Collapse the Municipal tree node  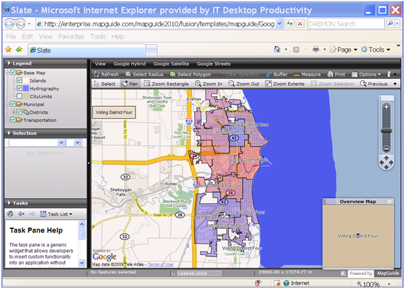[8, 104]
